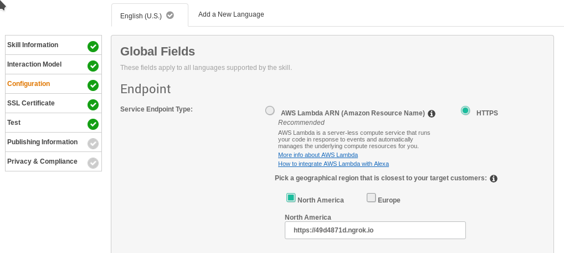This screenshot has width=564, height=253.
Task: Click the gray checkmark beside Publishing Information
Action: [x=93, y=144]
